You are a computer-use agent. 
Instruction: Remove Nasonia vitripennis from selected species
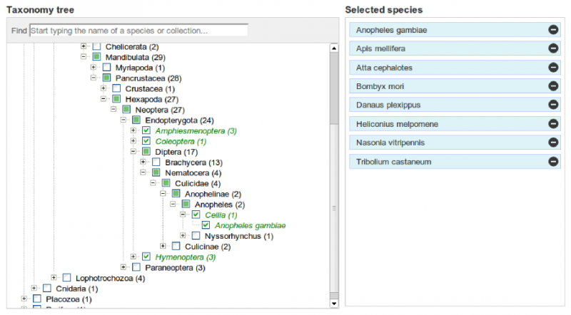coord(553,143)
